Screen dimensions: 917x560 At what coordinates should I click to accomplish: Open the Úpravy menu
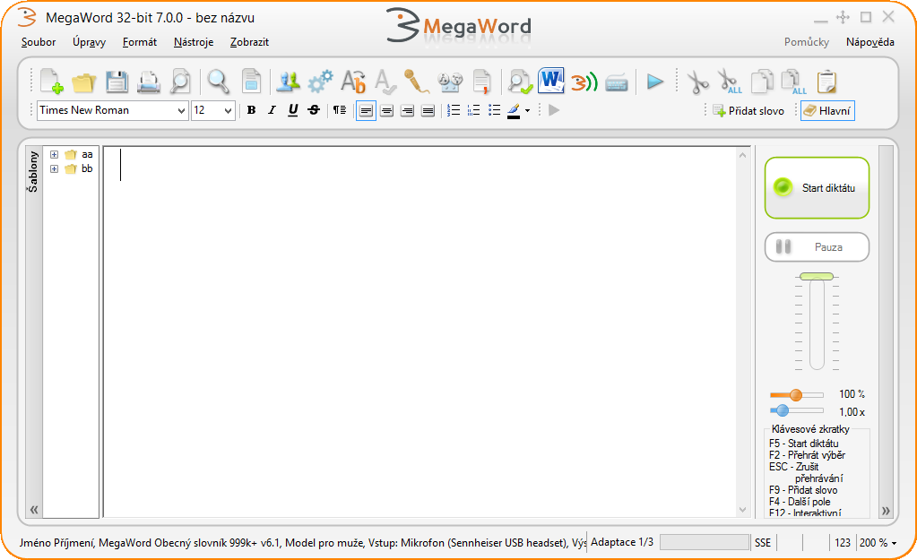click(89, 42)
